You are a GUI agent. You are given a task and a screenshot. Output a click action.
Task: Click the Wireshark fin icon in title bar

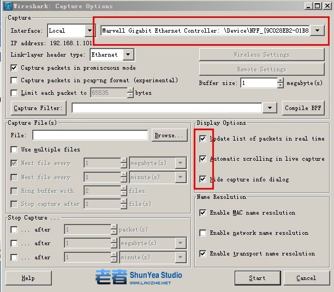(x=8, y=6)
